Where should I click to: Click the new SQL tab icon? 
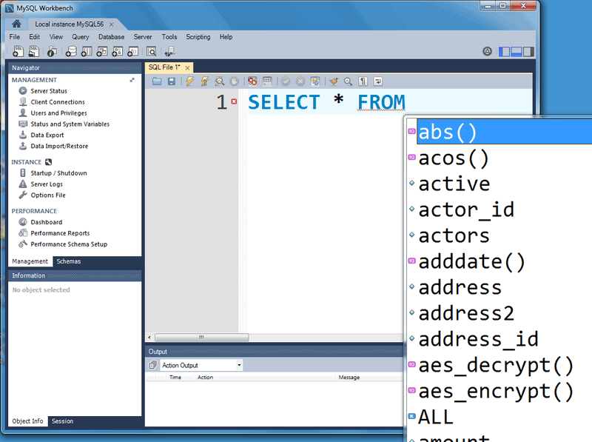tap(18, 51)
